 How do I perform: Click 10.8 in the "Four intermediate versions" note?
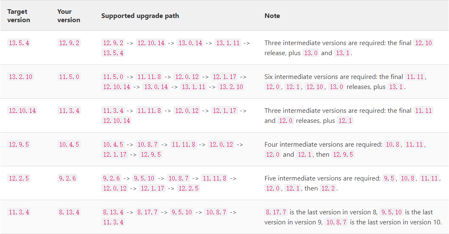point(392,144)
